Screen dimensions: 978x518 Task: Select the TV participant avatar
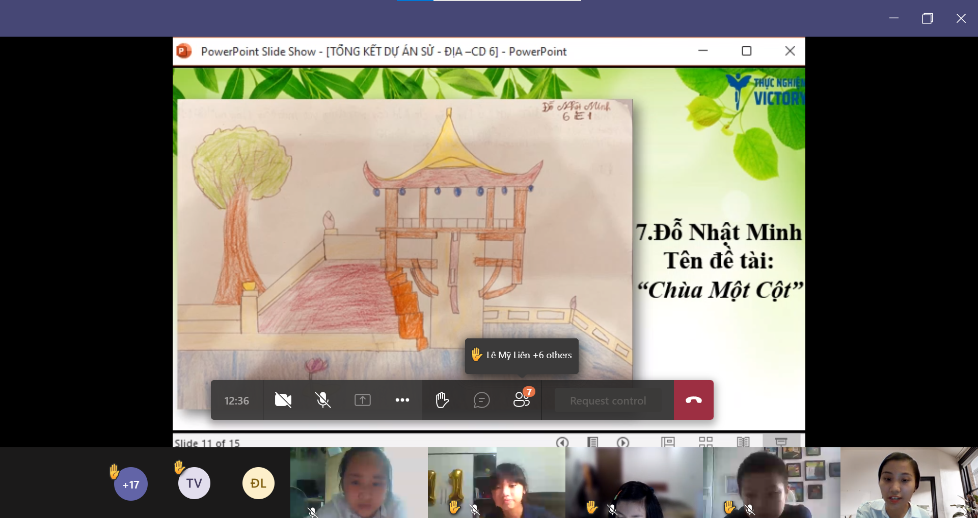(194, 483)
